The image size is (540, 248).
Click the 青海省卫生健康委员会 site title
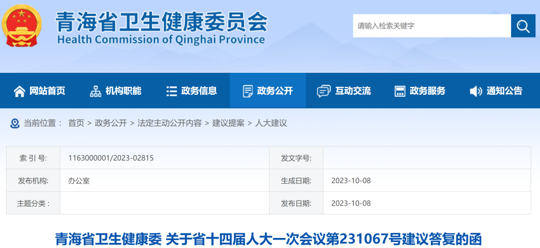[x=161, y=21]
